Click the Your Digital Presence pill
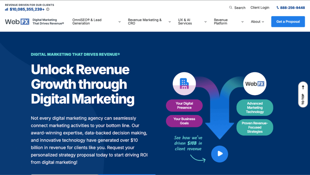Viewport: 310px width, 175px height. [x=184, y=105]
